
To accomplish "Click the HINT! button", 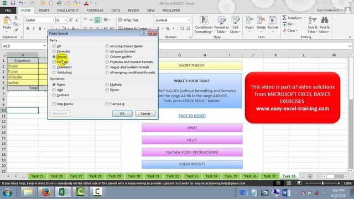I will click(x=192, y=128).
